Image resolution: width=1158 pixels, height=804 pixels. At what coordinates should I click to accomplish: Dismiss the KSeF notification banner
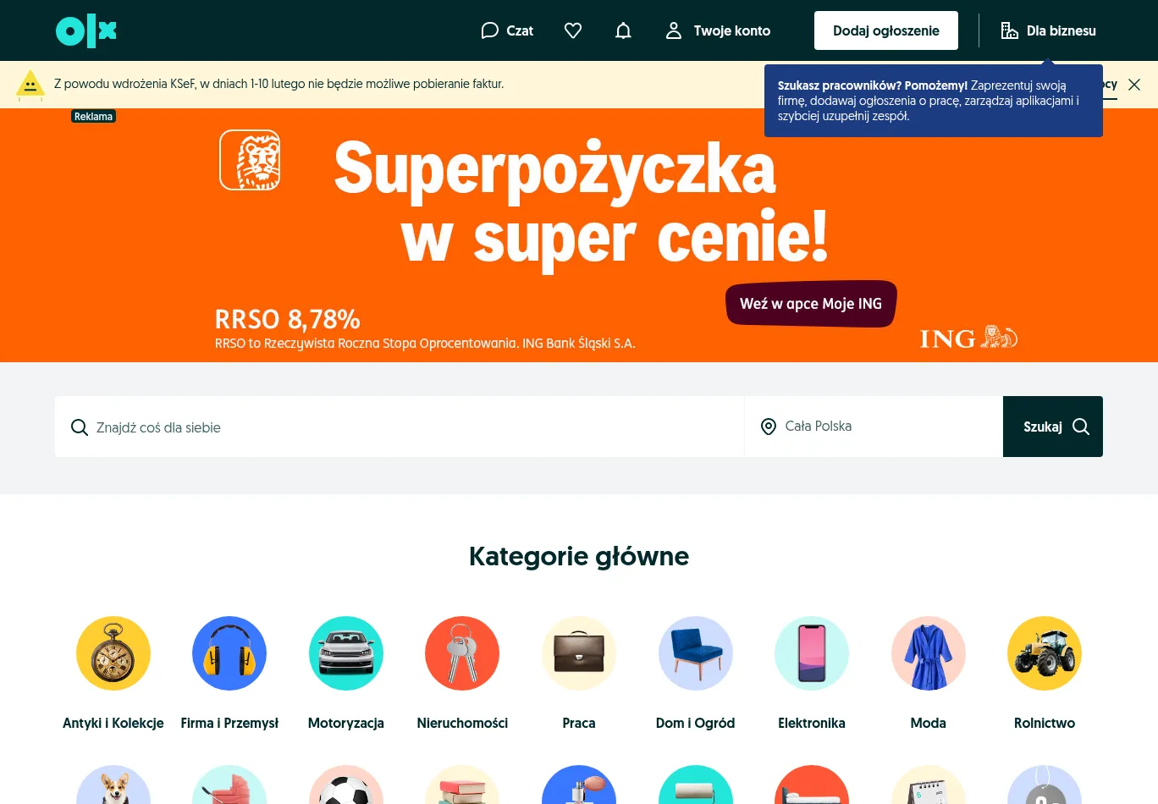coord(1134,85)
